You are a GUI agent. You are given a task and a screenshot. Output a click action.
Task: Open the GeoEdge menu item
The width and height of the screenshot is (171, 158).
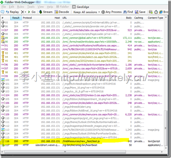81,7
